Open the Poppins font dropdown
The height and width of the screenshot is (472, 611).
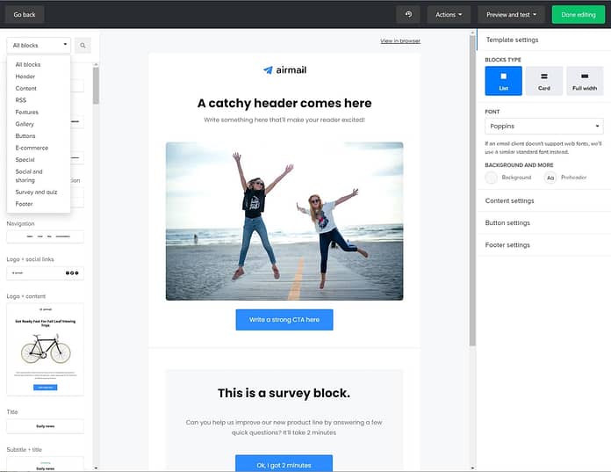[544, 126]
